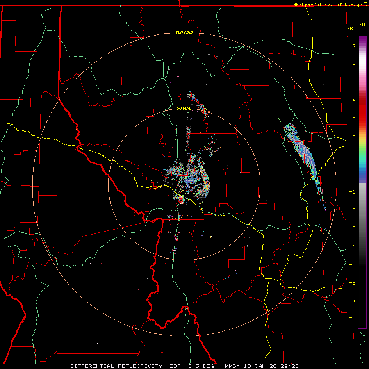Click the TH label below the scale
Viewport: 369px width, 369px height.
352,319
